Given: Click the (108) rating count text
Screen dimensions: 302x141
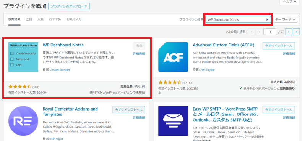Looking at the screenshot, I should [x=36, y=87].
